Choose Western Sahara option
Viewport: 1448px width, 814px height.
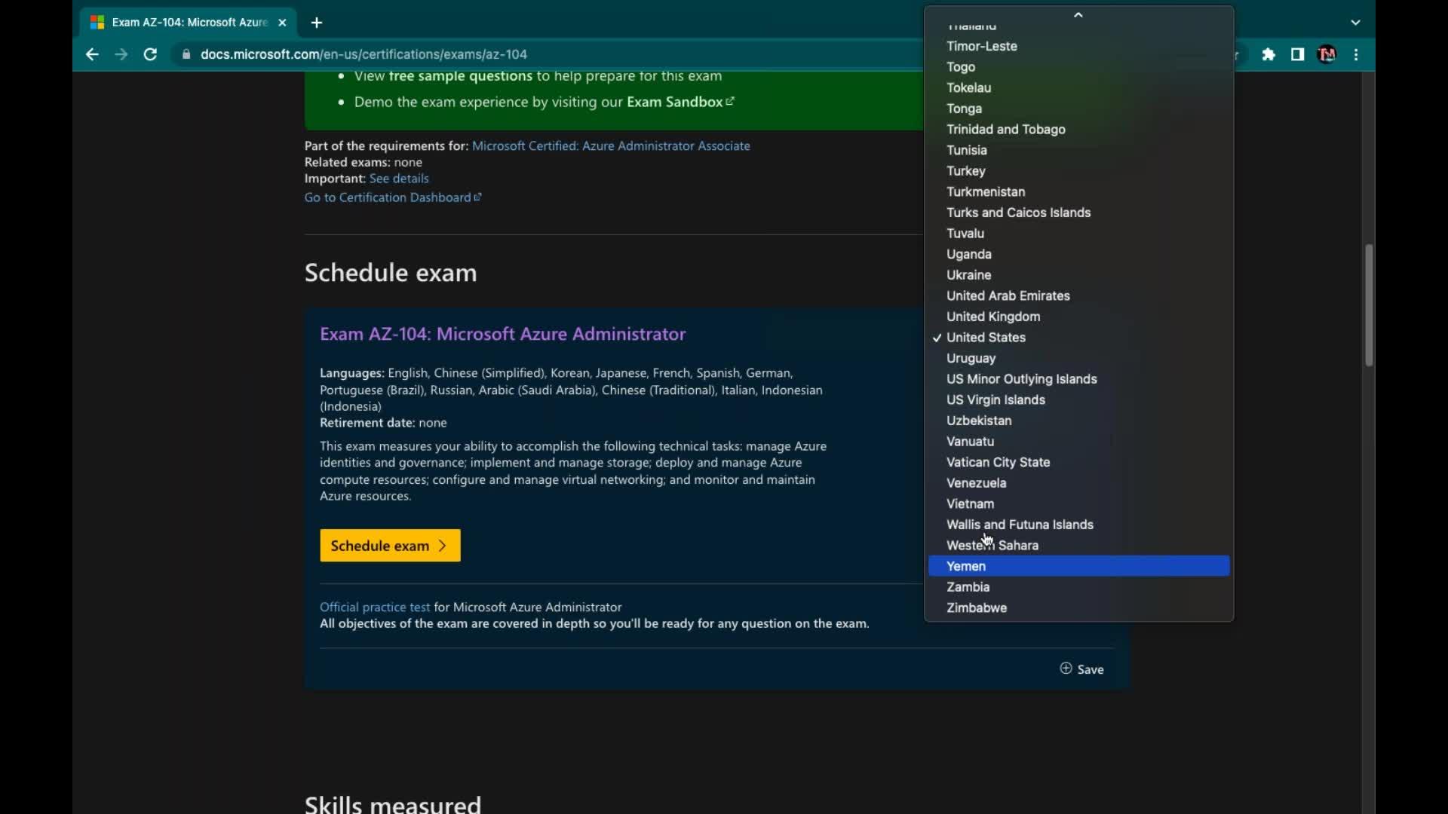coord(1078,546)
